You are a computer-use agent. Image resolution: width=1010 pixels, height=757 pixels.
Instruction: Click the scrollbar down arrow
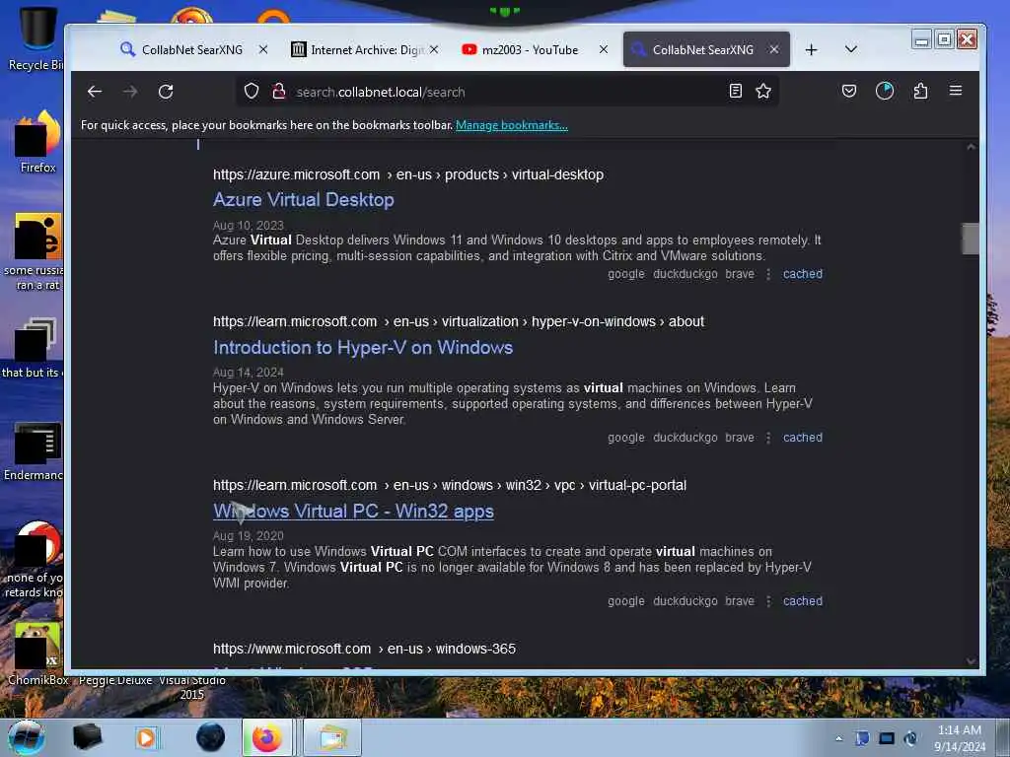[x=971, y=661]
